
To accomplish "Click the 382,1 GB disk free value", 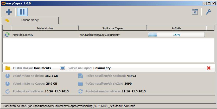I will [51, 76].
